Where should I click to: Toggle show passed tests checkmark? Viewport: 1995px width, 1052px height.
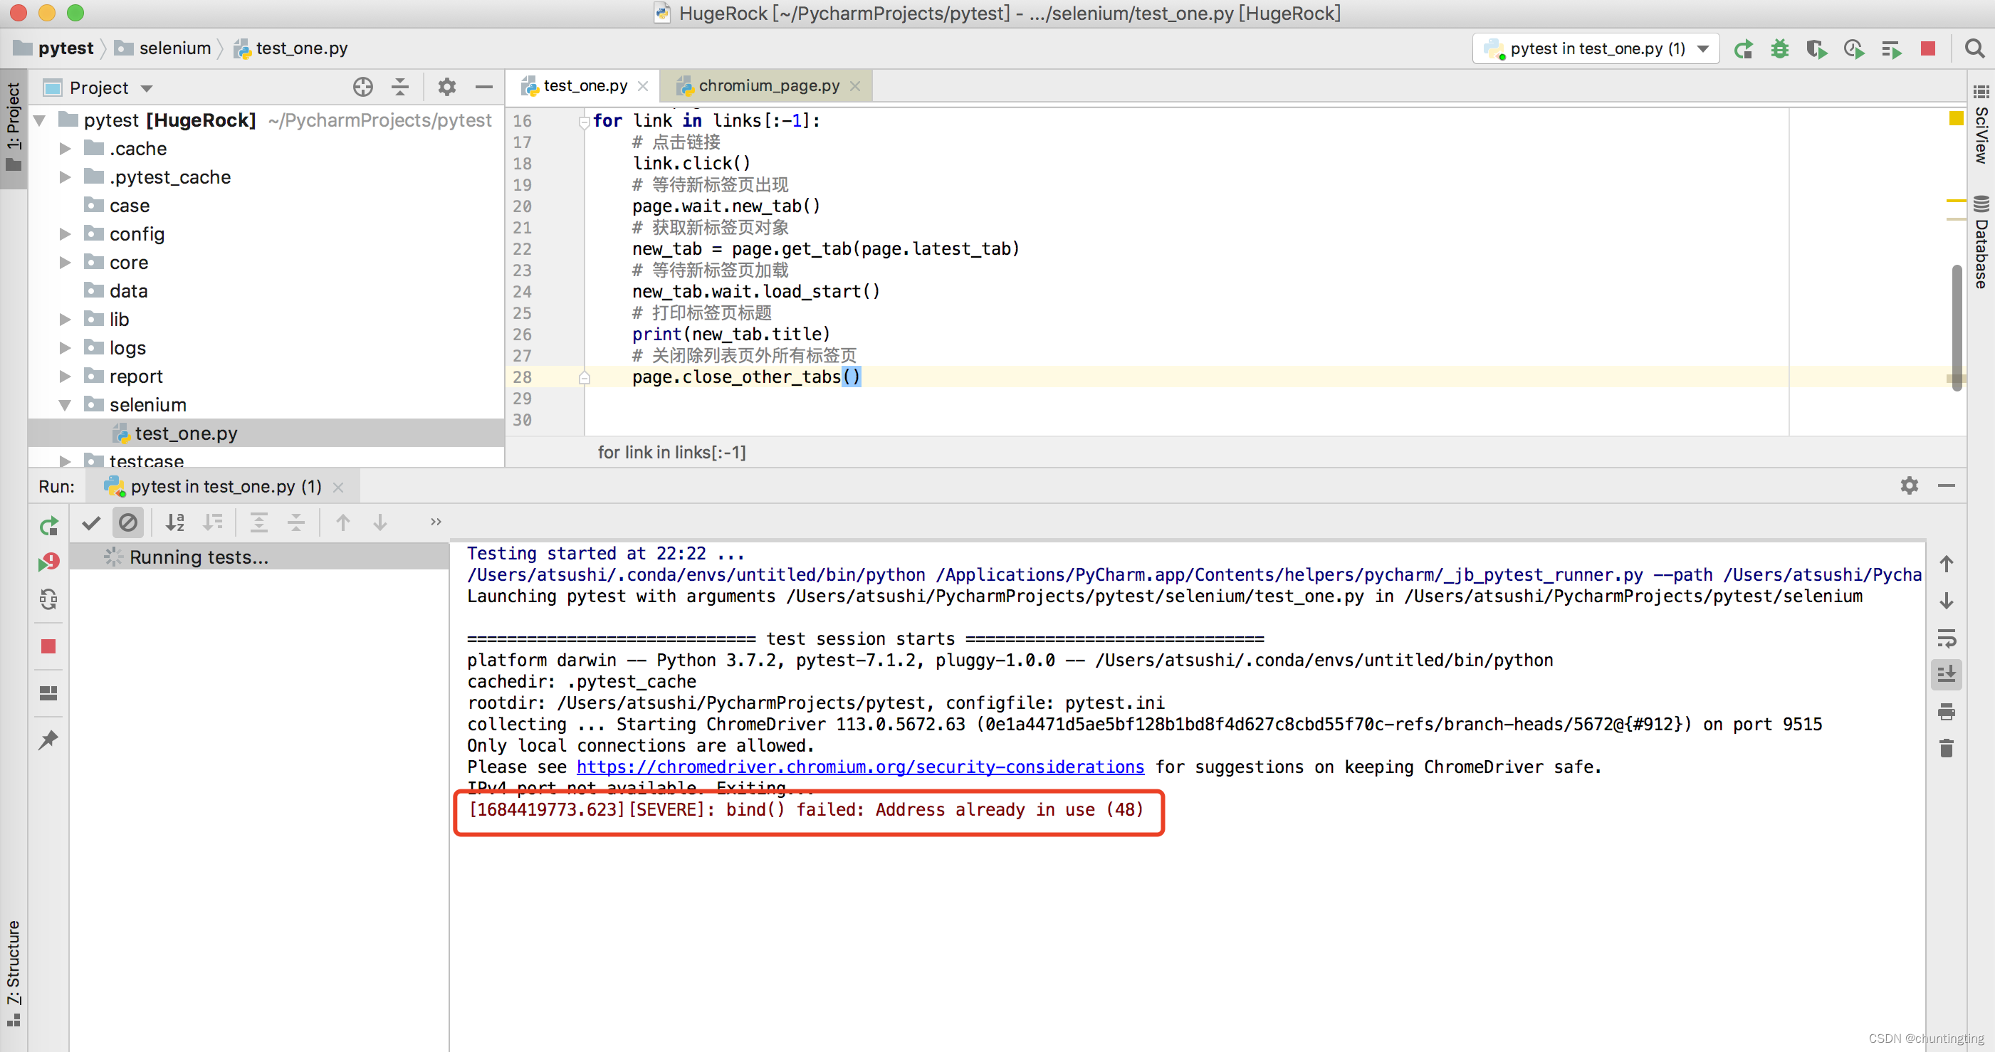click(91, 522)
